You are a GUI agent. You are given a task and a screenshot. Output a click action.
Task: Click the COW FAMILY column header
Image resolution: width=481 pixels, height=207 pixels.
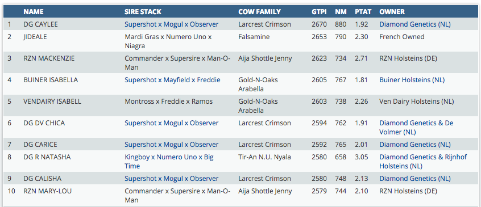[x=259, y=12]
